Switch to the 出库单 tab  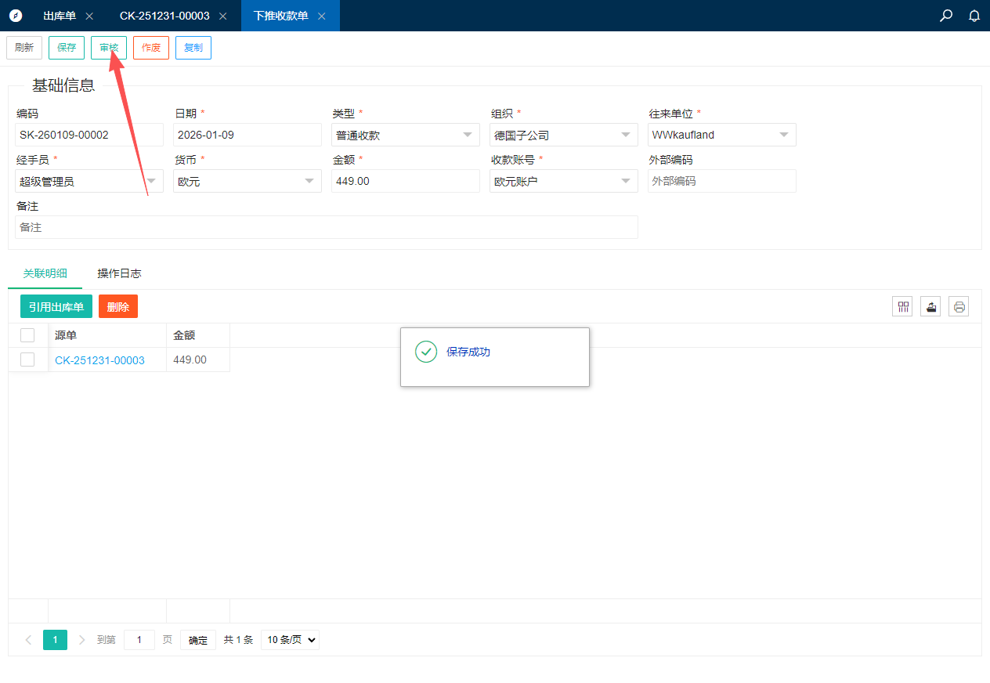pyautogui.click(x=60, y=16)
